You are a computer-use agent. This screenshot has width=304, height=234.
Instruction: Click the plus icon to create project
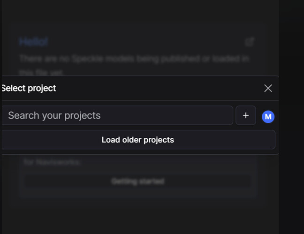coord(246,115)
